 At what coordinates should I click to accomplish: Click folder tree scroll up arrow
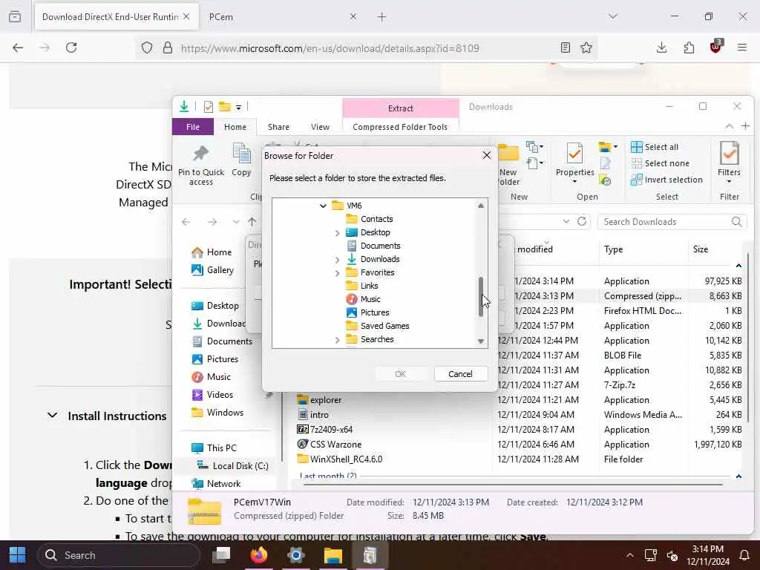[480, 206]
